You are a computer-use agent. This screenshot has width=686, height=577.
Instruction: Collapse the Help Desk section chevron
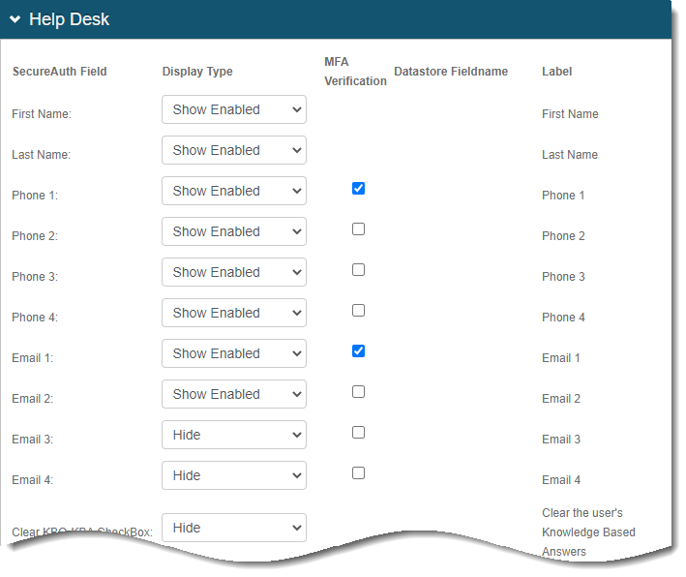[15, 20]
